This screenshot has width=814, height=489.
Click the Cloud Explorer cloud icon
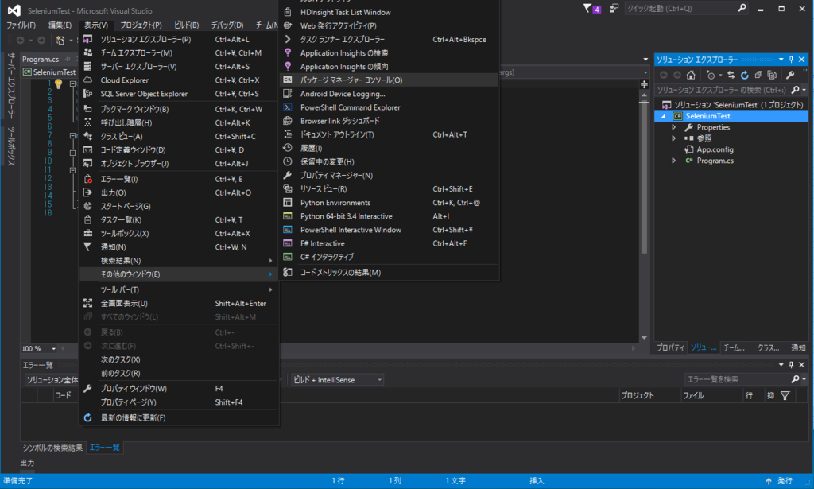click(x=88, y=80)
